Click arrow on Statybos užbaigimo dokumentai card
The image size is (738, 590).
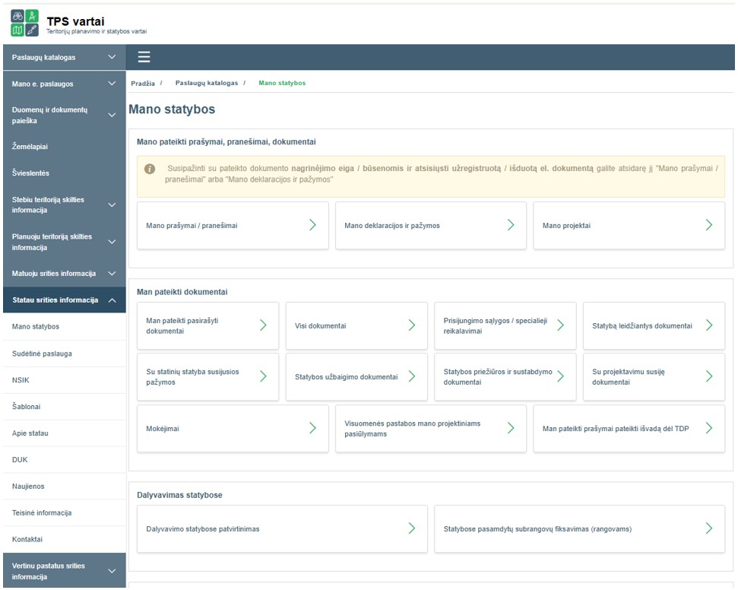411,376
